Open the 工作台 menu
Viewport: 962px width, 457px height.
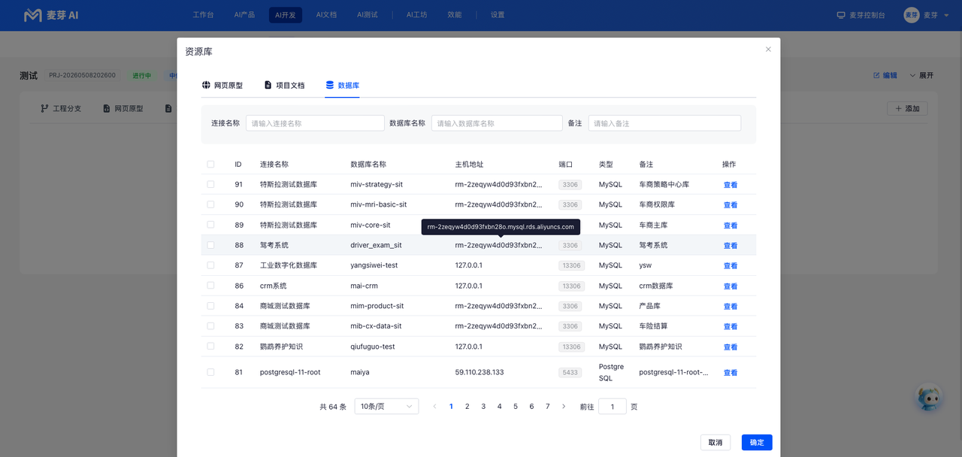203,15
